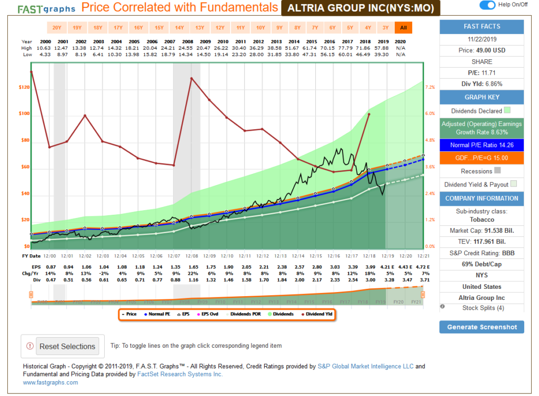Screen dimensions: 539x396
Task: Select the All timeframe tab
Action: coord(404,28)
